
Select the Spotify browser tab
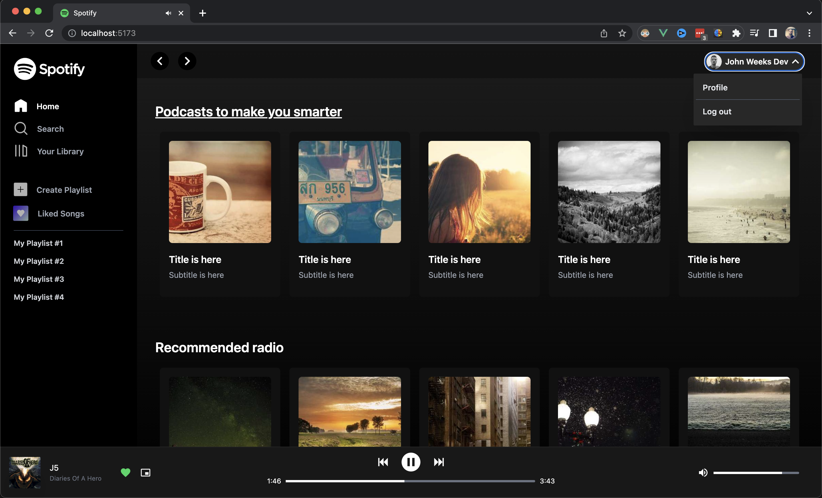122,13
